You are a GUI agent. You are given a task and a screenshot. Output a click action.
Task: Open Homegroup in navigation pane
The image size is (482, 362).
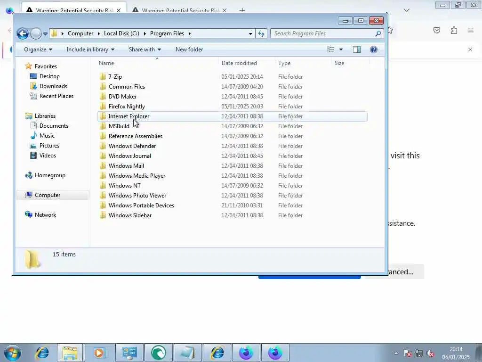click(x=50, y=175)
